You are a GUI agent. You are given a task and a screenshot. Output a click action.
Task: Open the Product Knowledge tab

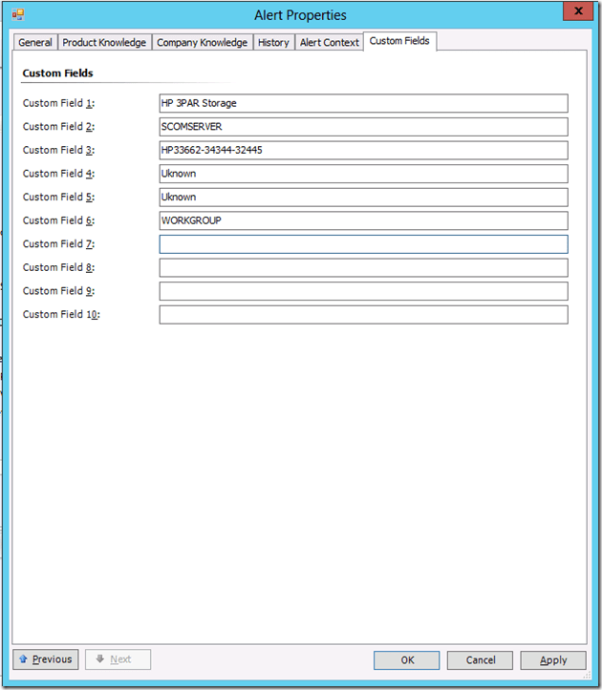[x=104, y=42]
